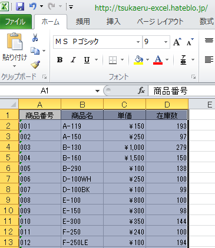Undo the last action
The width and height of the screenshot is (215, 248).
(33, 6)
